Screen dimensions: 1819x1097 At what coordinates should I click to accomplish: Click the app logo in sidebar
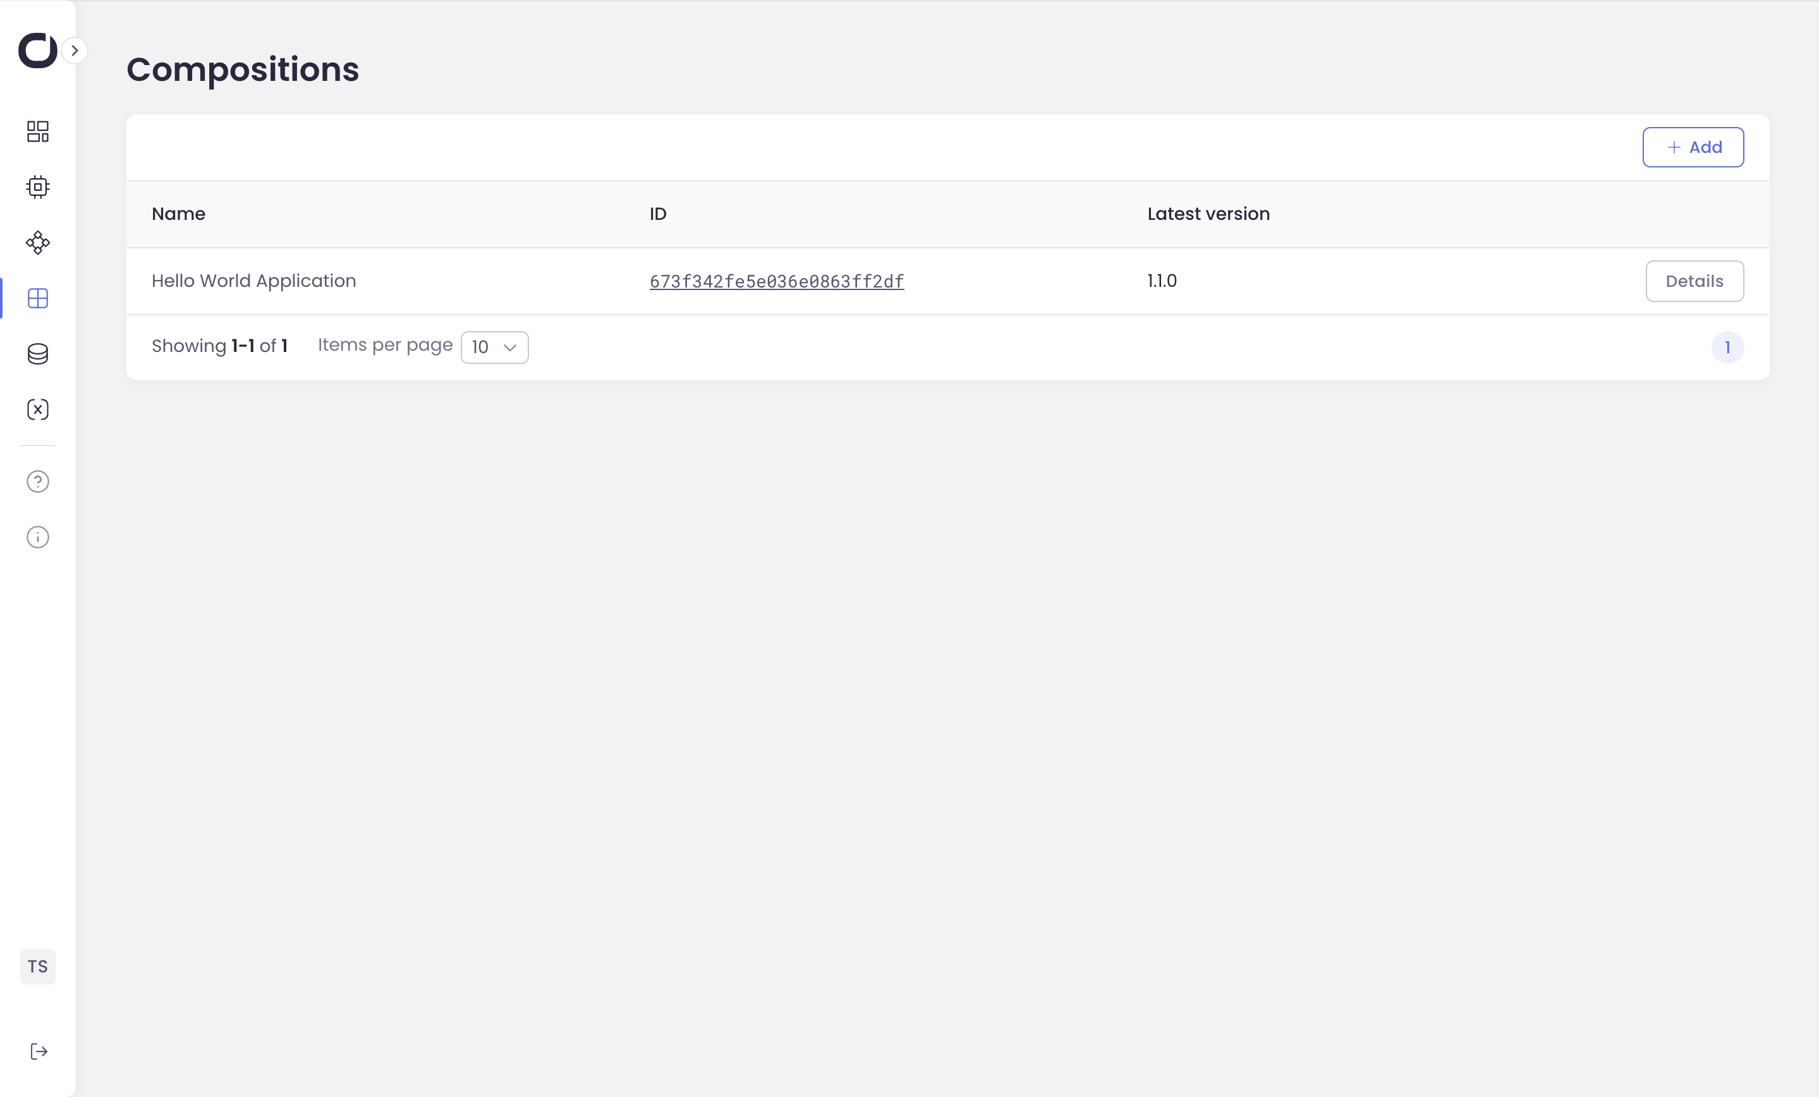pyautogui.click(x=38, y=50)
